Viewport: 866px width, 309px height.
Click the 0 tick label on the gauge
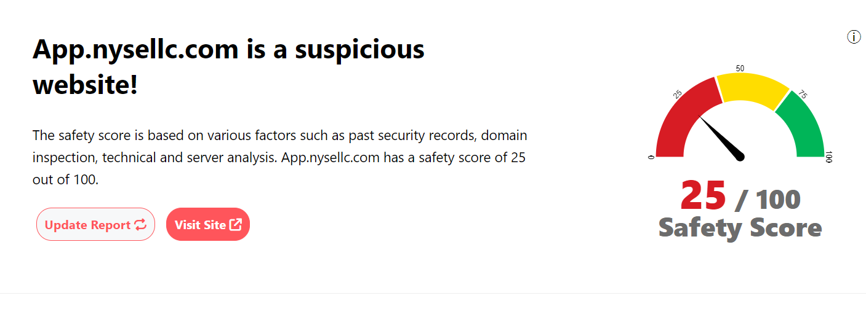point(651,157)
